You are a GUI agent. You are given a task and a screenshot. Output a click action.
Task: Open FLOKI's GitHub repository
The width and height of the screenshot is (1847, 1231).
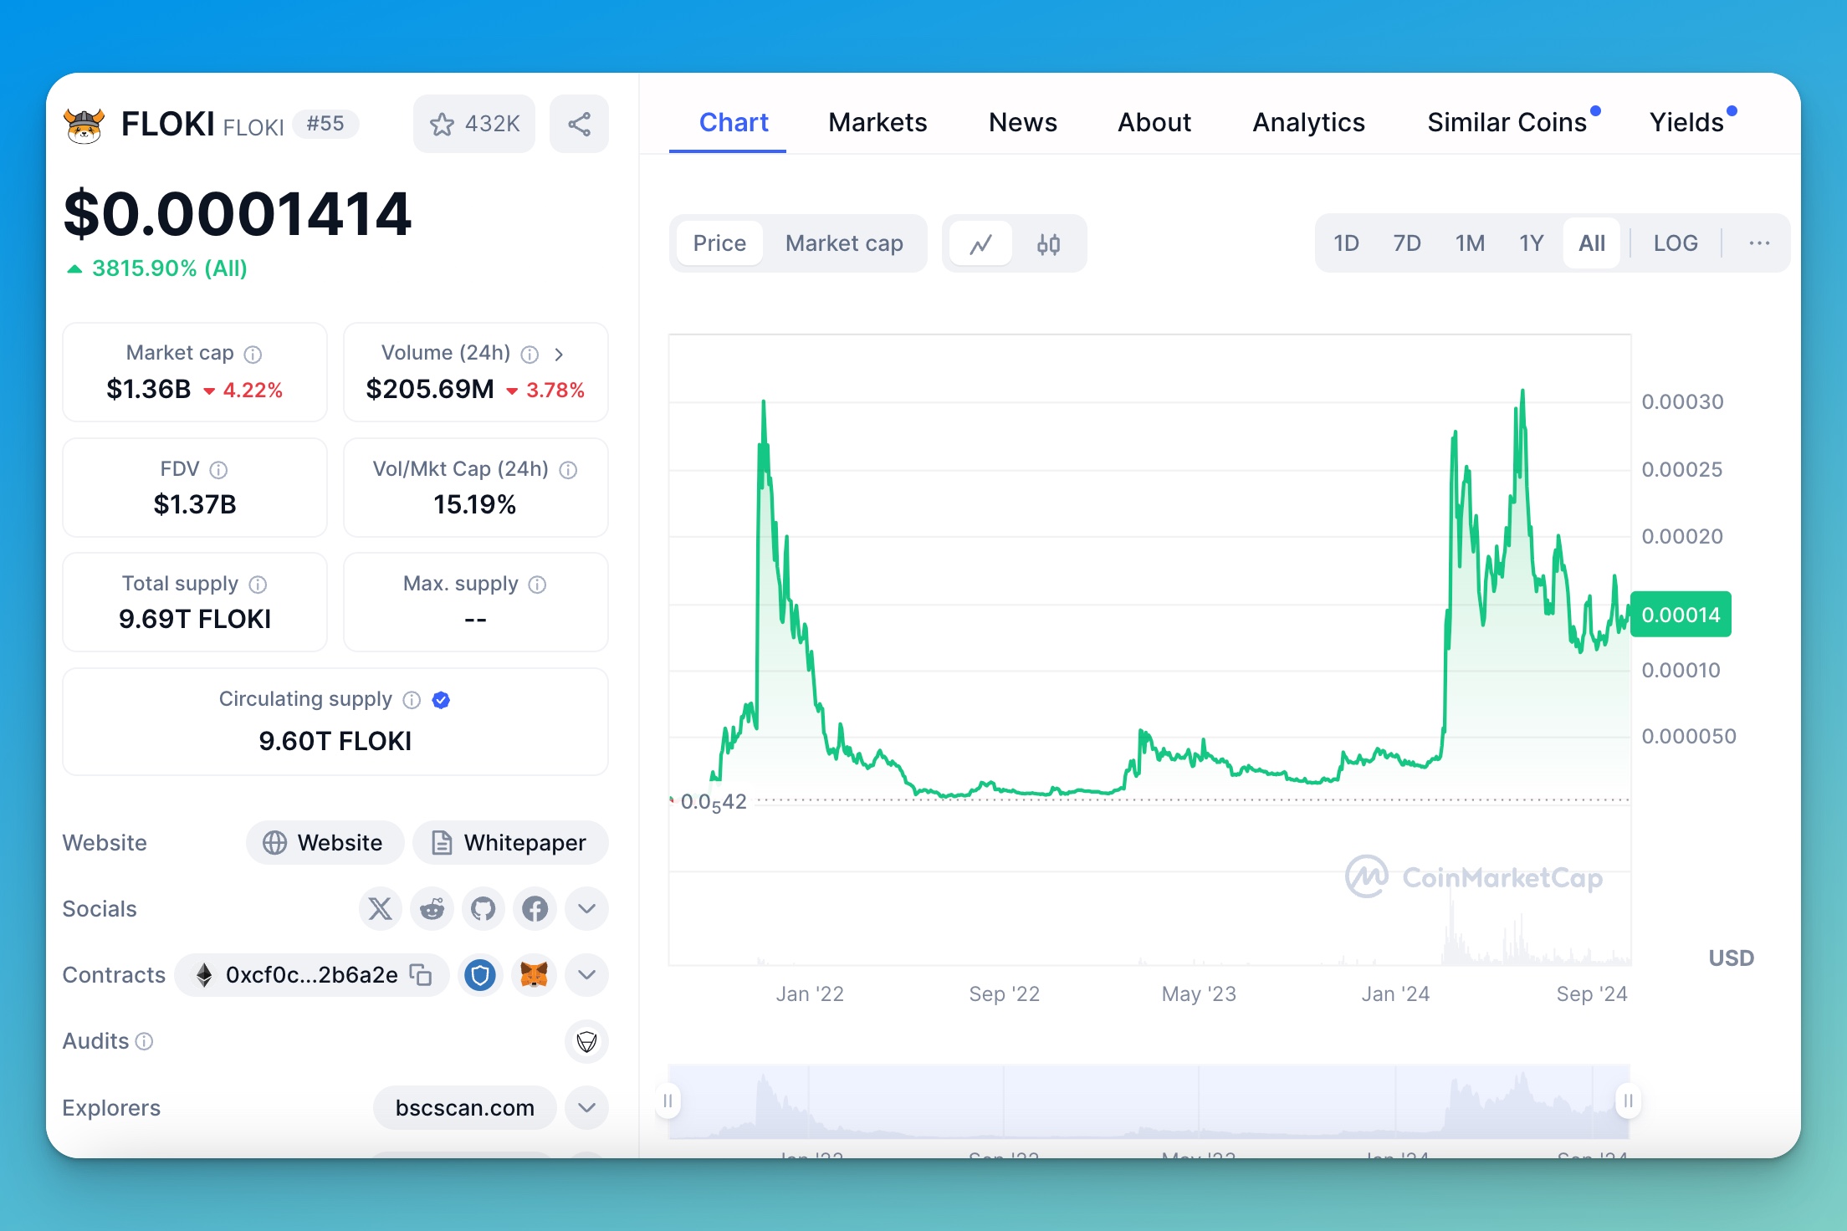tap(483, 909)
